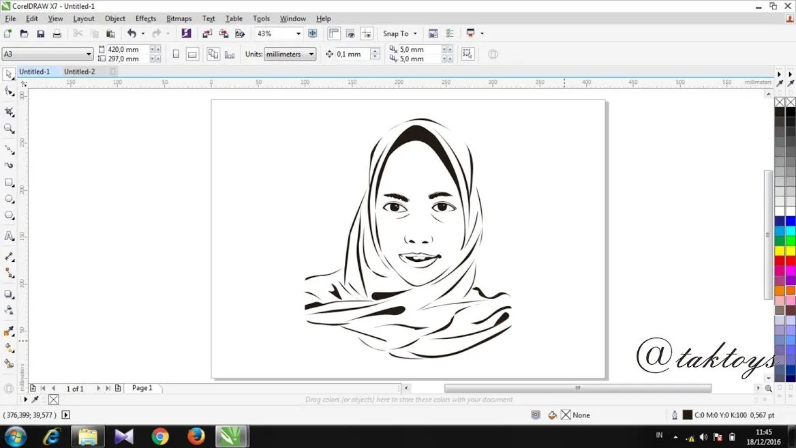Toggle Show Grid button
The height and width of the screenshot is (448, 796).
pyautogui.click(x=350, y=33)
